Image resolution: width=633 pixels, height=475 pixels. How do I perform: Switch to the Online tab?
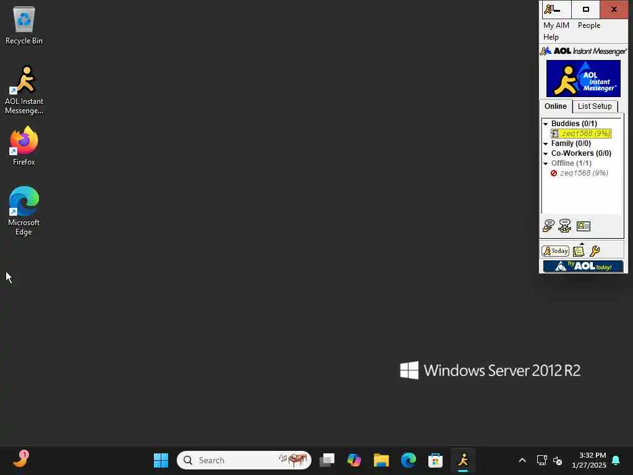point(556,106)
